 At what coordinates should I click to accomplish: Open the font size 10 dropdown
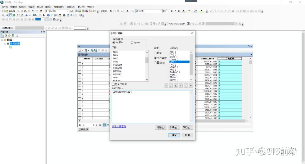pyautogui.click(x=168, y=11)
